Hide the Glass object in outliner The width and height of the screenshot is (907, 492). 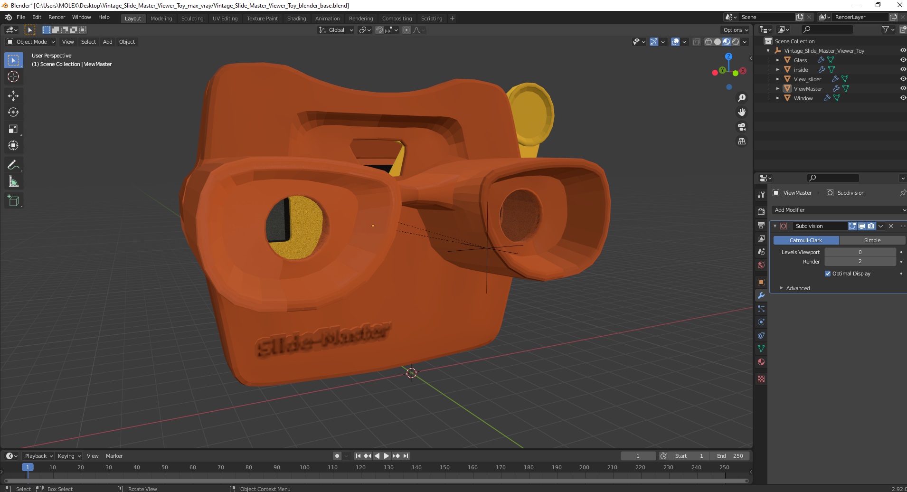click(903, 60)
